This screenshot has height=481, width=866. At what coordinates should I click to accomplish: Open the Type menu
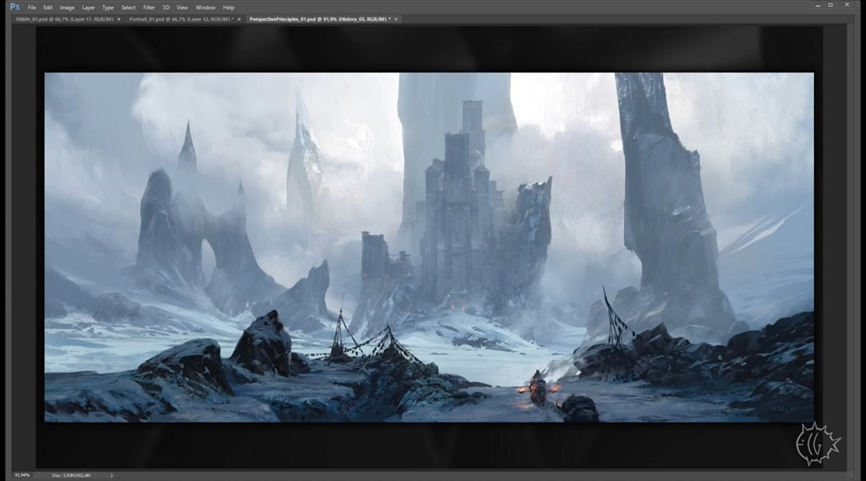point(108,7)
